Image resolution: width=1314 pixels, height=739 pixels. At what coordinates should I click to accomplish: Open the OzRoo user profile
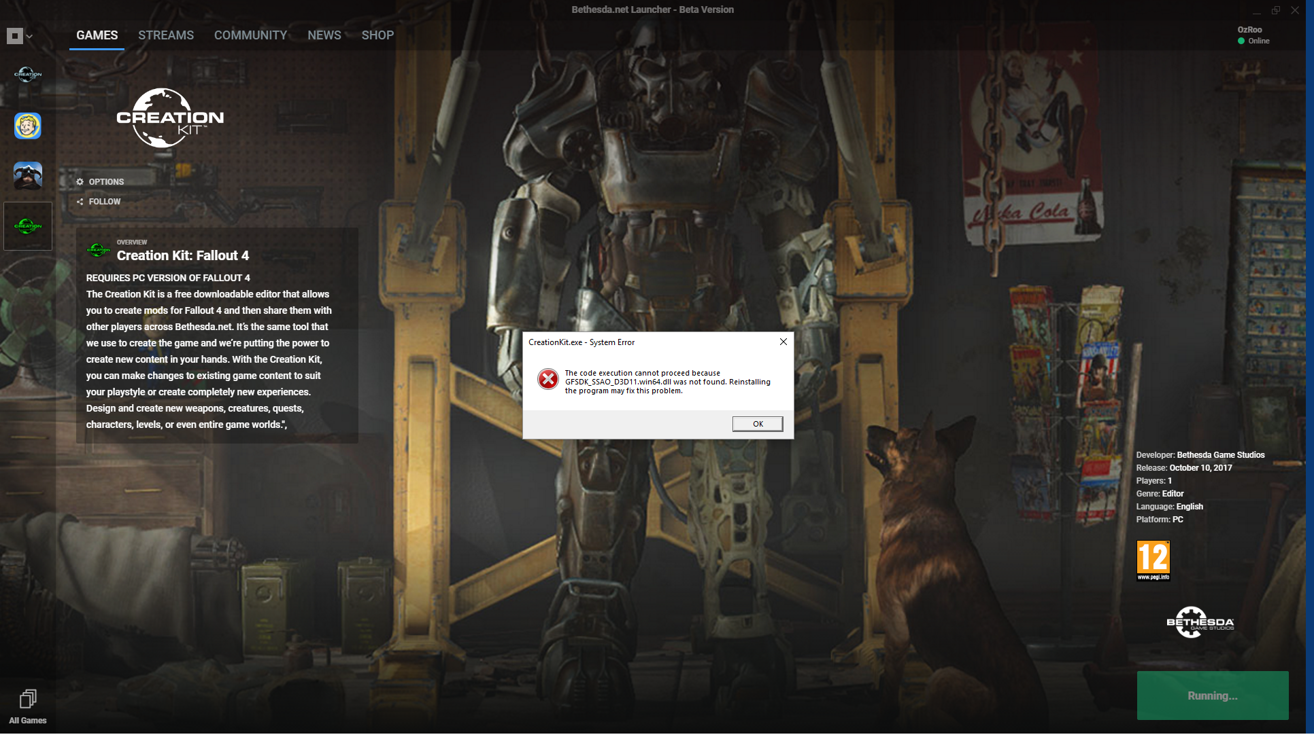point(1250,30)
